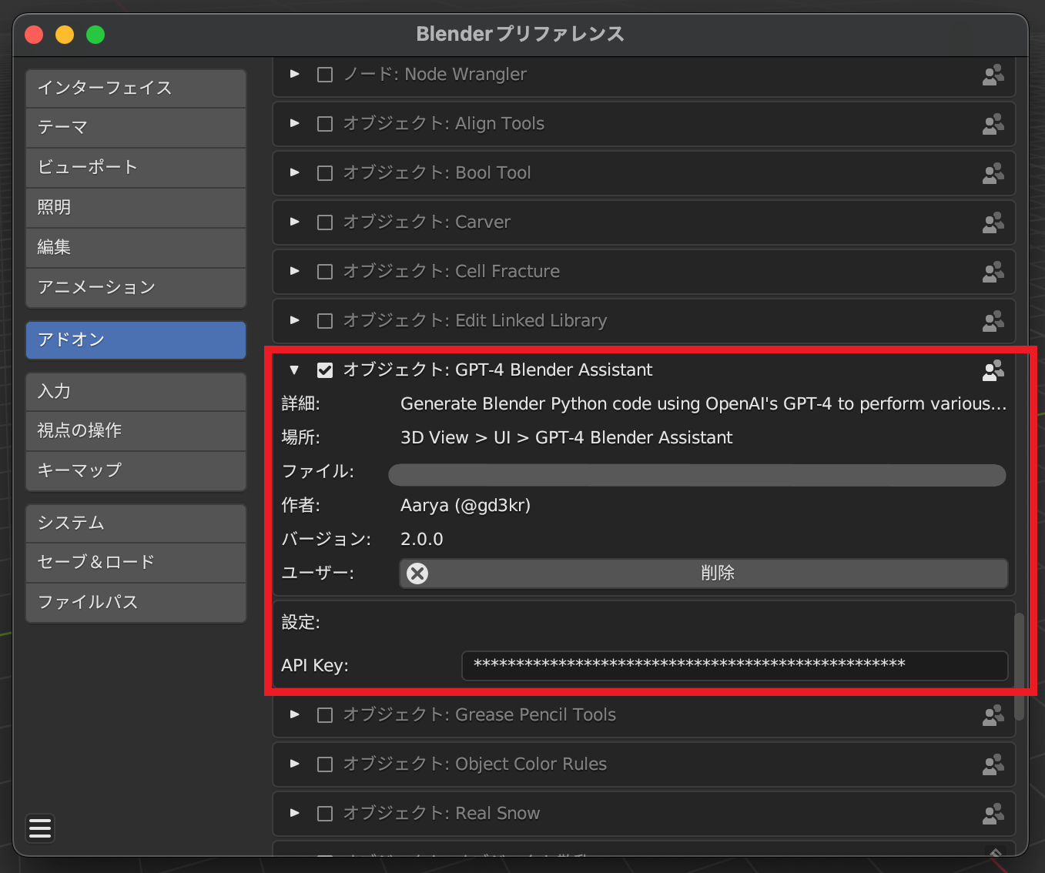
Task: Open the アニメーション preferences section
Action: (x=136, y=288)
